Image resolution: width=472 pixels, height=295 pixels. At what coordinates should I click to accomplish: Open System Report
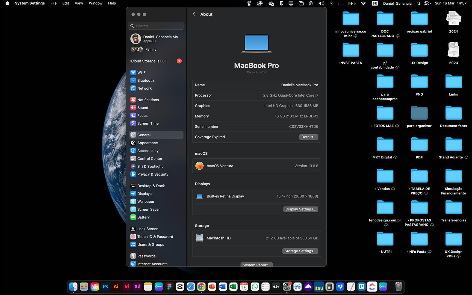click(256, 264)
